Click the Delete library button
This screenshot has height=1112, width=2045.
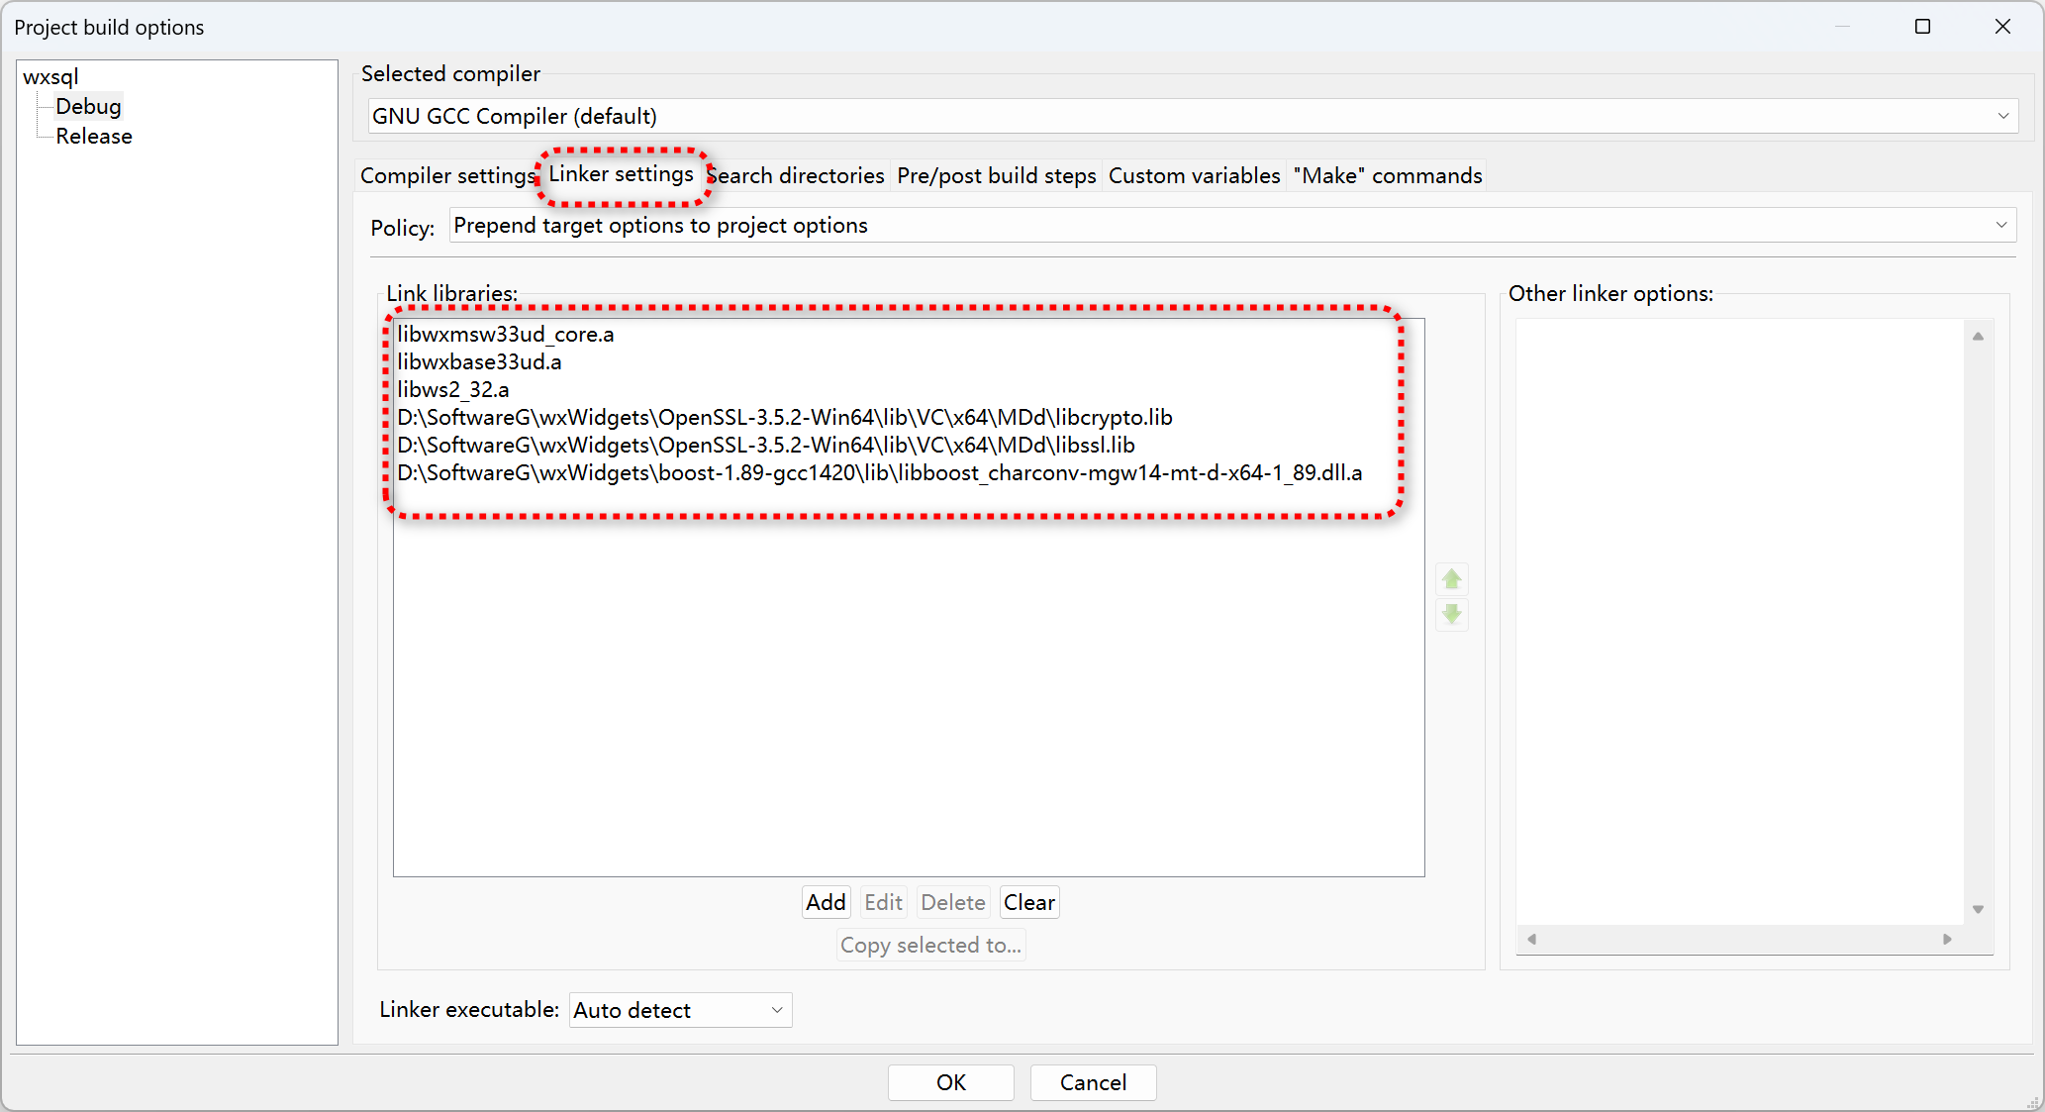[x=952, y=902]
